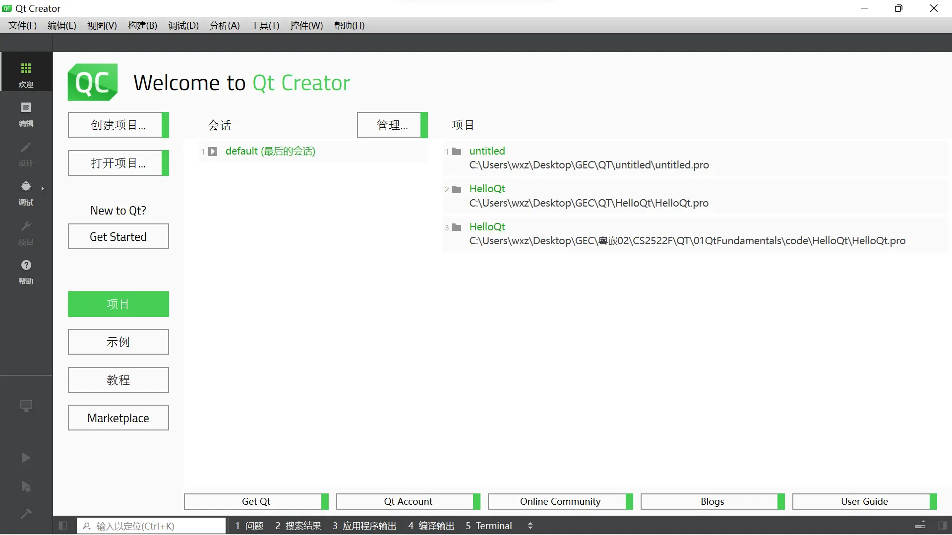Open the default (最后的会话) session
Viewport: 952px width, 535px height.
pyautogui.click(x=313, y=151)
